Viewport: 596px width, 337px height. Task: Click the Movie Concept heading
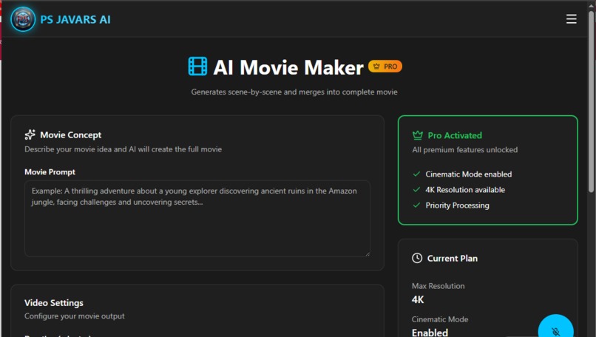(x=71, y=135)
